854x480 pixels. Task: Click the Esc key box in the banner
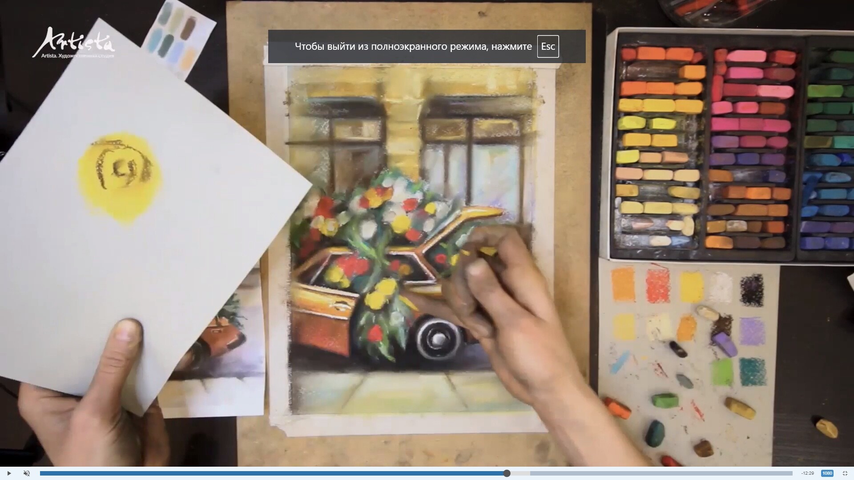point(548,46)
